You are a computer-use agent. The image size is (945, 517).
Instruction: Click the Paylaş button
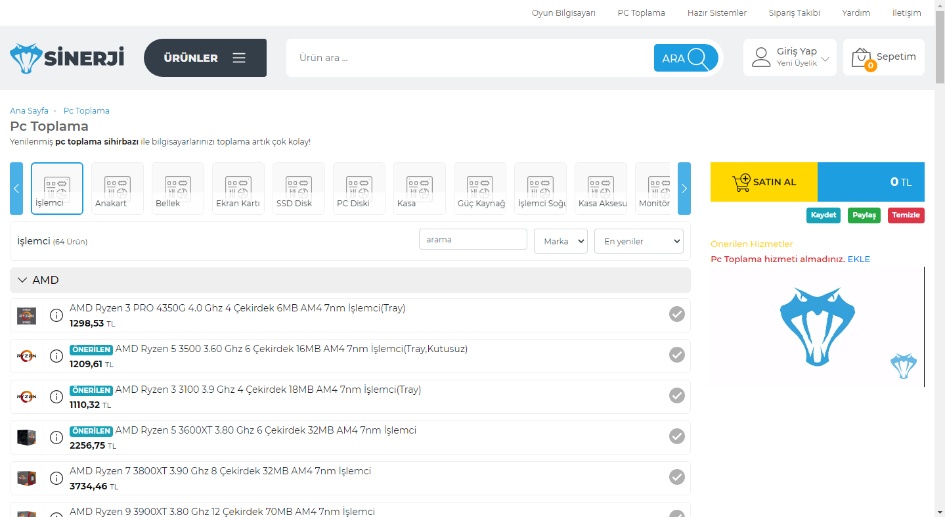[864, 215]
